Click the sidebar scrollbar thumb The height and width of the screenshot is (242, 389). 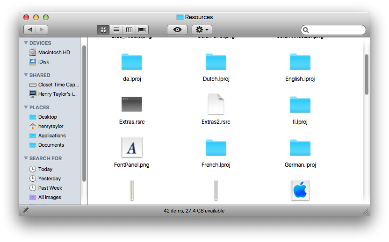tap(84, 114)
